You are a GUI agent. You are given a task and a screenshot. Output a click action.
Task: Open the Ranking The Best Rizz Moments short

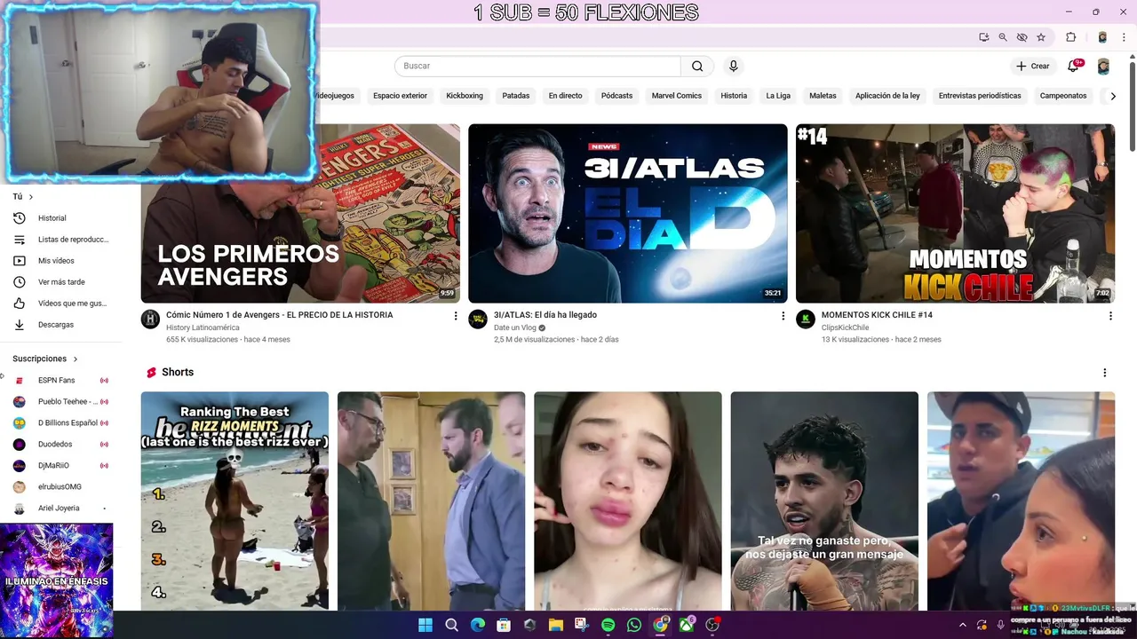235,501
